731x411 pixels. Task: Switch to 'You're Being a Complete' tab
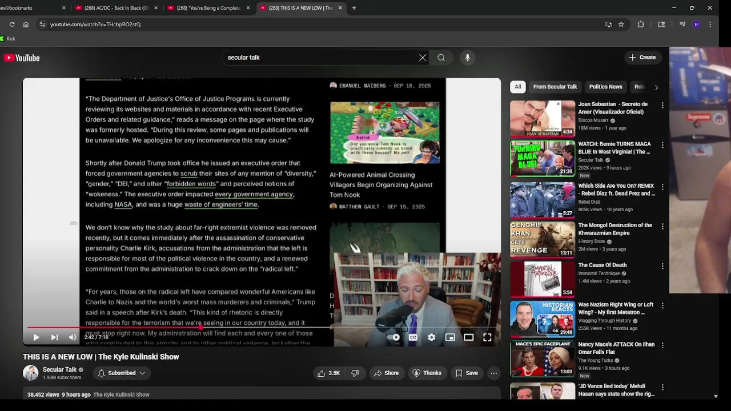[x=208, y=8]
